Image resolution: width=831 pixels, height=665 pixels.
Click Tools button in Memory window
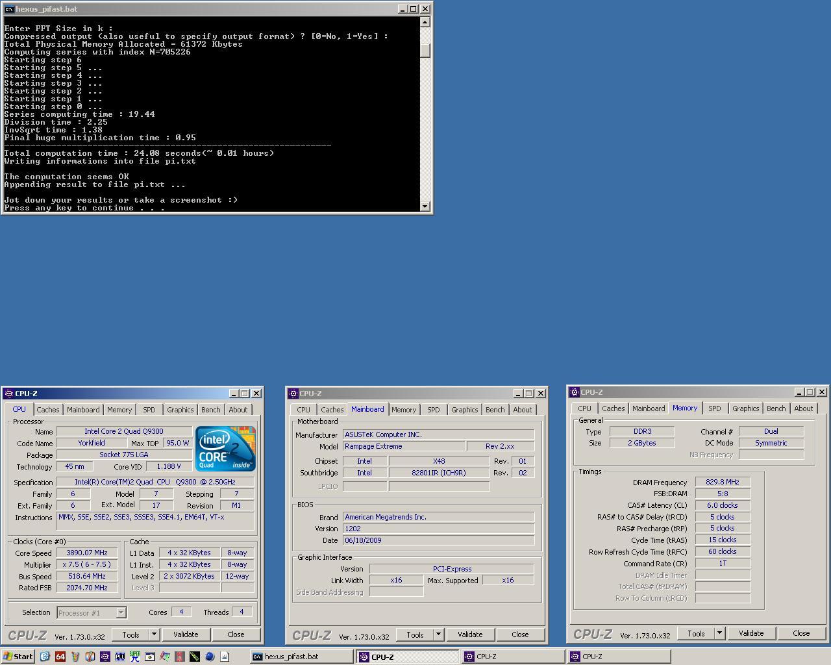point(696,633)
